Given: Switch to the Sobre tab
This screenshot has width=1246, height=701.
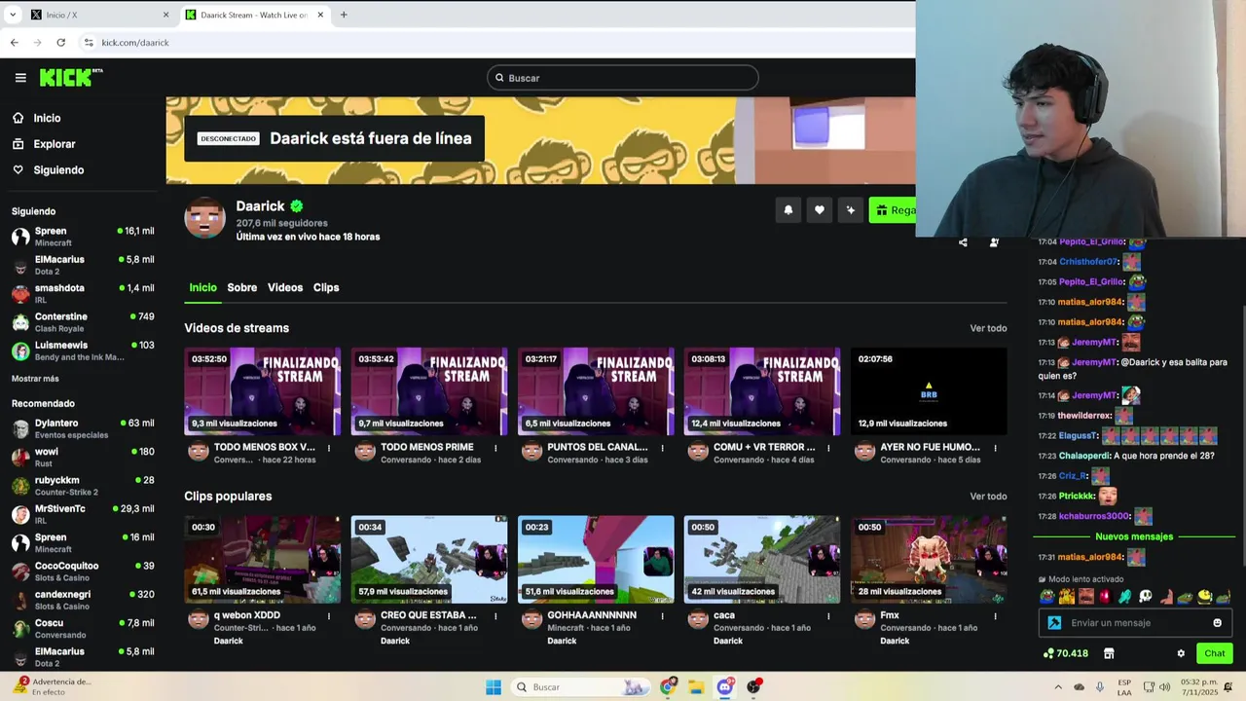Looking at the screenshot, I should 242,288.
